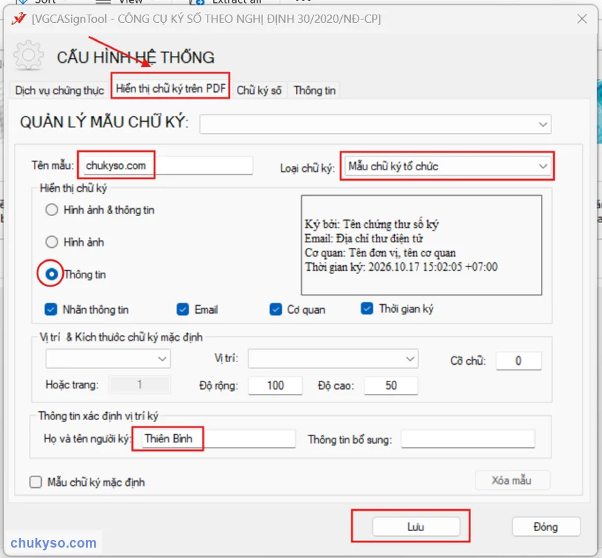Open the Vị trí dropdown
The height and width of the screenshot is (558, 602).
(x=333, y=359)
